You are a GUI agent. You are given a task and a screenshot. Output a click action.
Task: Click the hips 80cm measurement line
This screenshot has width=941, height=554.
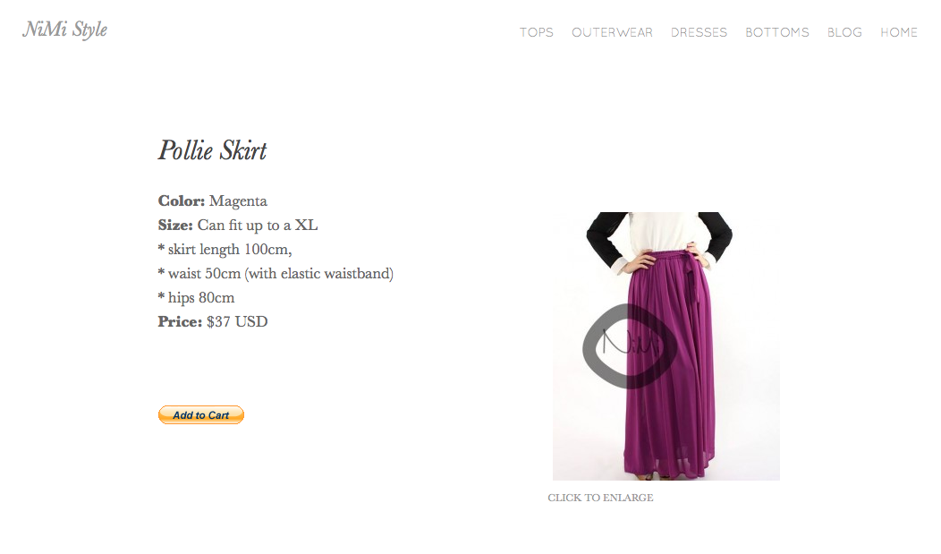tap(196, 298)
